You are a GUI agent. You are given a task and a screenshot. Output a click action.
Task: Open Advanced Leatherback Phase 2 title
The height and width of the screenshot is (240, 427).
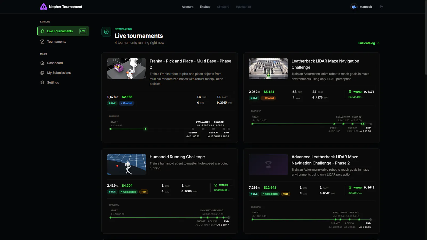tap(325, 160)
